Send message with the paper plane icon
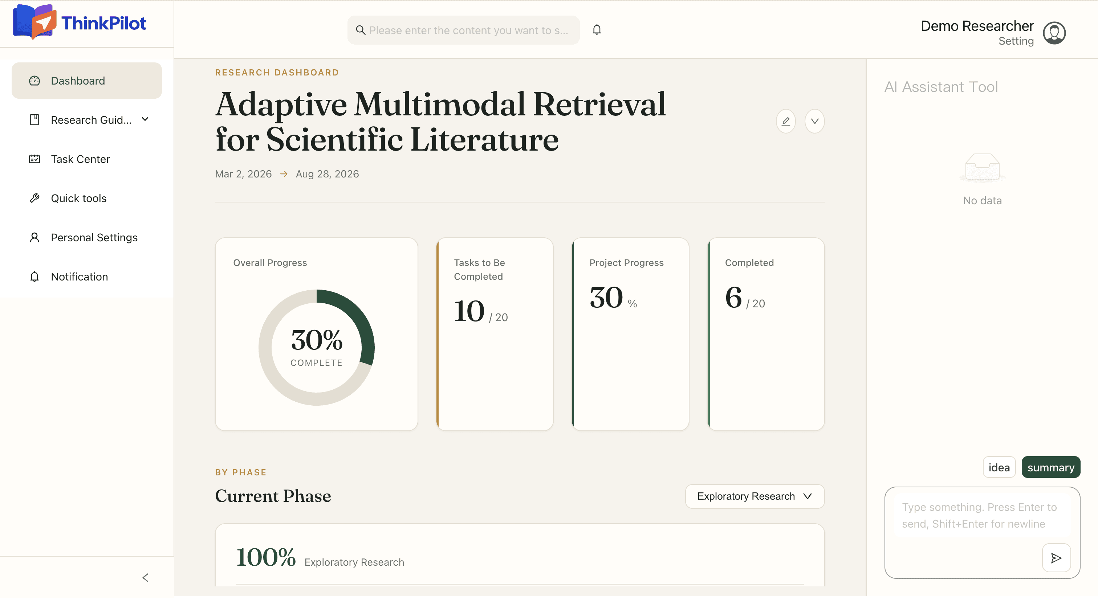The width and height of the screenshot is (1098, 598). (1056, 557)
